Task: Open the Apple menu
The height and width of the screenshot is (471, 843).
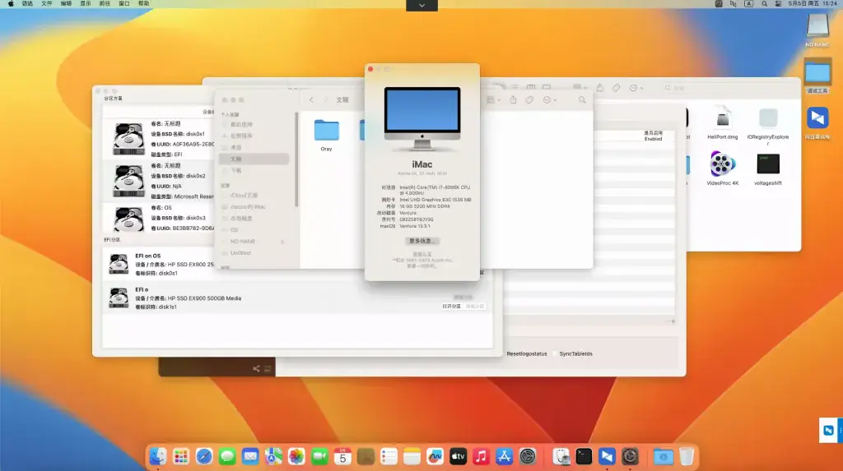Action: pos(10,4)
